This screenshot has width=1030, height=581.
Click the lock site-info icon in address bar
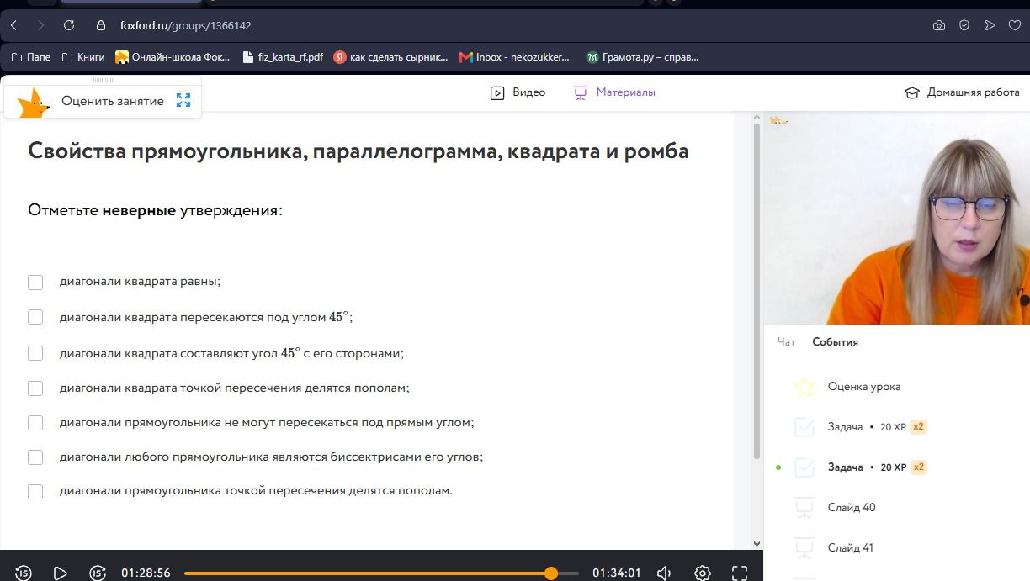(x=101, y=26)
